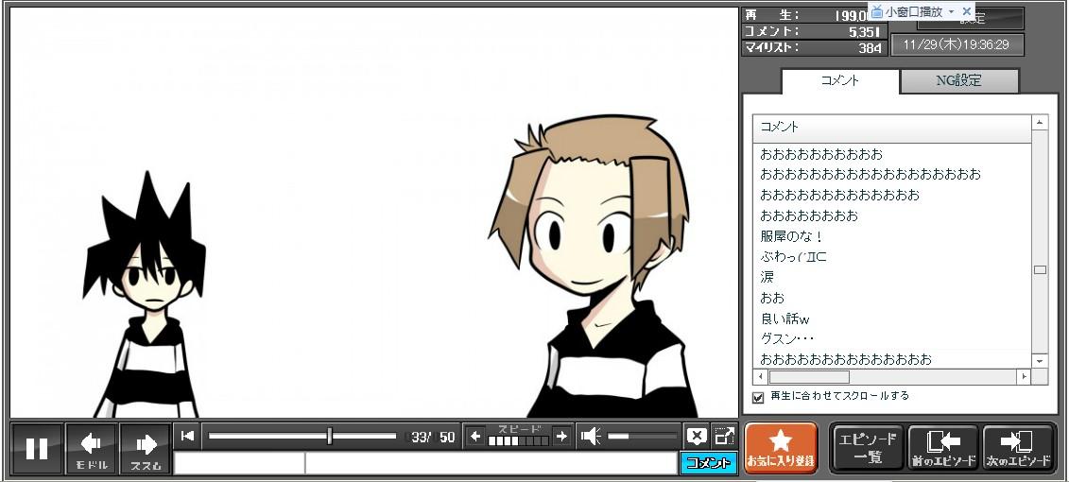The image size is (1069, 482).
Task: Increase playback speed with right arrow
Action: point(561,436)
